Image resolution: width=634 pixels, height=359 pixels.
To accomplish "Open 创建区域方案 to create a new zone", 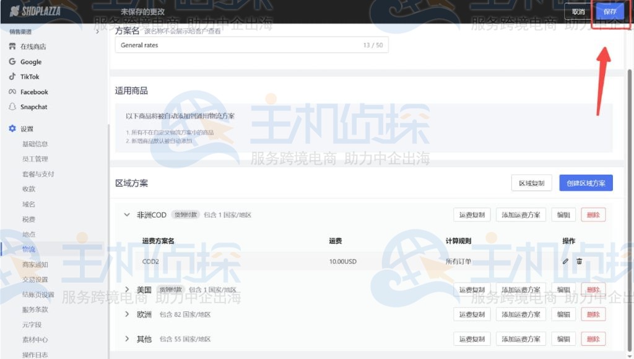I will click(586, 182).
